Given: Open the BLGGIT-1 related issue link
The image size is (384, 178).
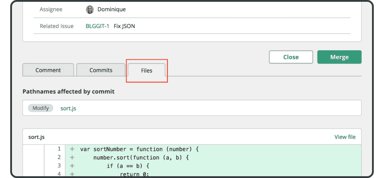Looking at the screenshot, I should [97, 26].
